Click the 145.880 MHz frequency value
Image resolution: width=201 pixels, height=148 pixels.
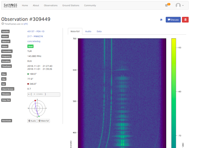click(x=34, y=56)
